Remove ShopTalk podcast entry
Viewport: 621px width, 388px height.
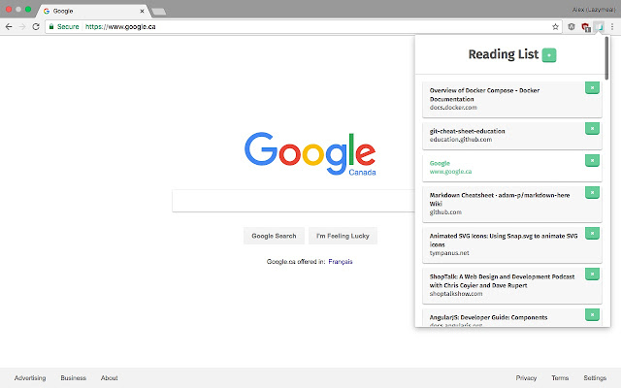[592, 274]
